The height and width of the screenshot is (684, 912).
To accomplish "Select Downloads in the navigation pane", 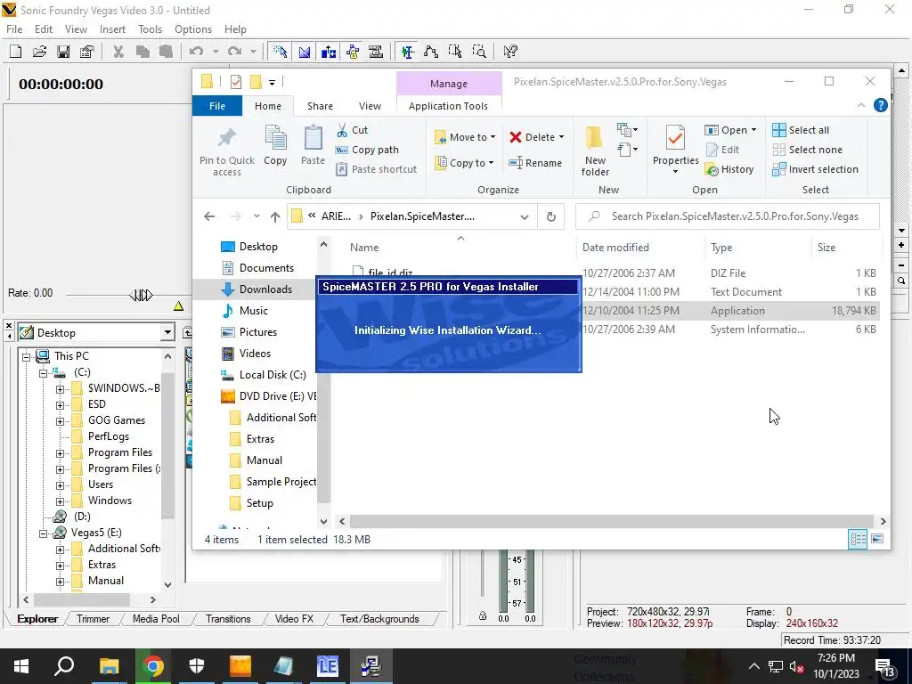I will pyautogui.click(x=256, y=289).
